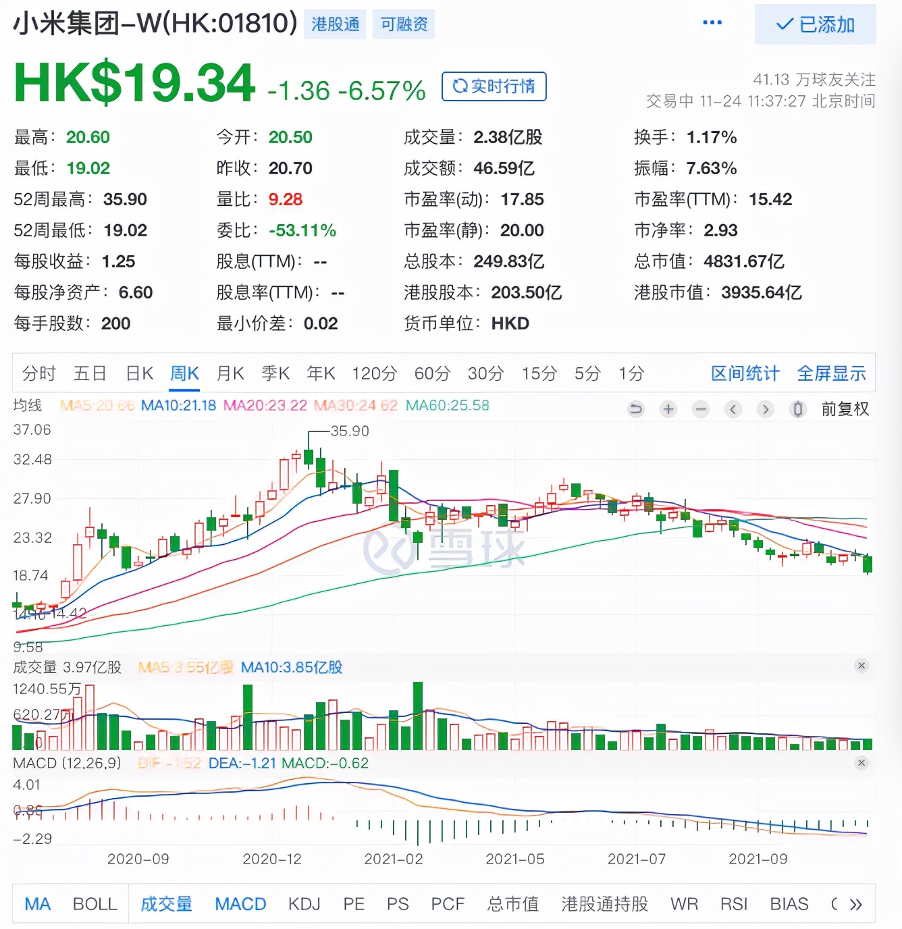Toggle the KDJ indicator
The width and height of the screenshot is (902, 929).
pyautogui.click(x=304, y=904)
